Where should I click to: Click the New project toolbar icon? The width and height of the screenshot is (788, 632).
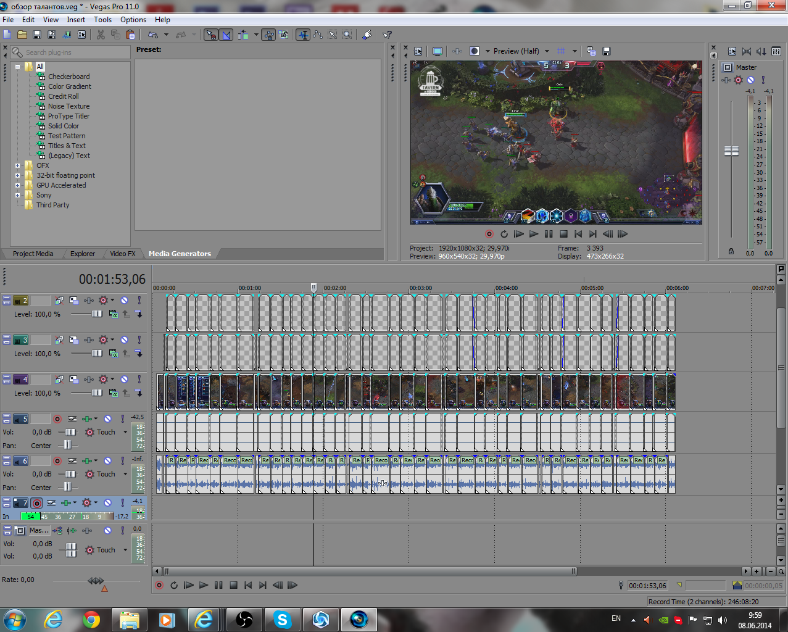tap(7, 35)
